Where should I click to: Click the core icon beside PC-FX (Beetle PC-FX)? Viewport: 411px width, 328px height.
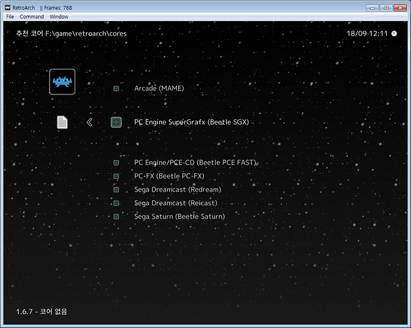tap(116, 176)
